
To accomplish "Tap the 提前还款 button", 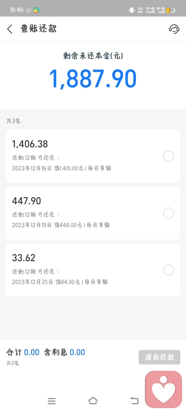I will 160,357.
